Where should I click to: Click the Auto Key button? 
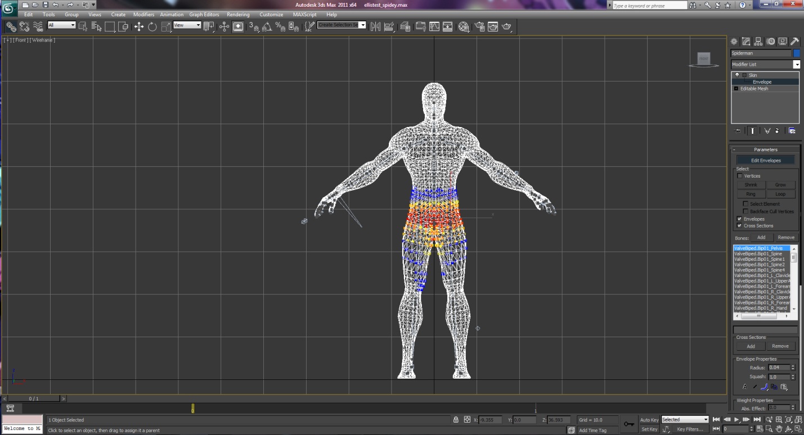(649, 420)
